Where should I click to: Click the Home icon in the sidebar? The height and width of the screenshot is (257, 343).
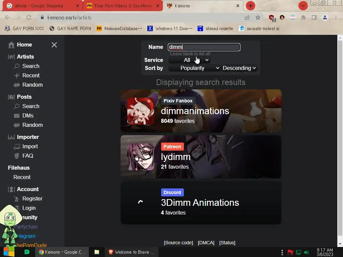pos(11,45)
